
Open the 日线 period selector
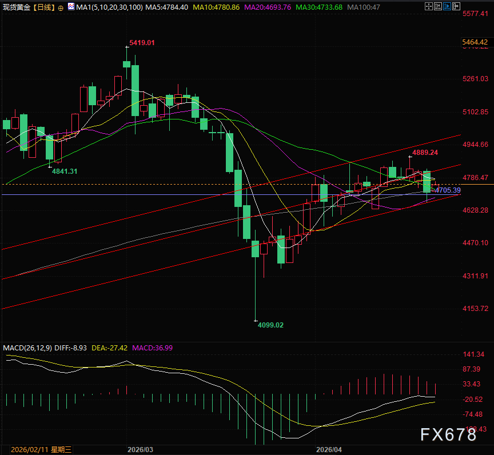45,8
